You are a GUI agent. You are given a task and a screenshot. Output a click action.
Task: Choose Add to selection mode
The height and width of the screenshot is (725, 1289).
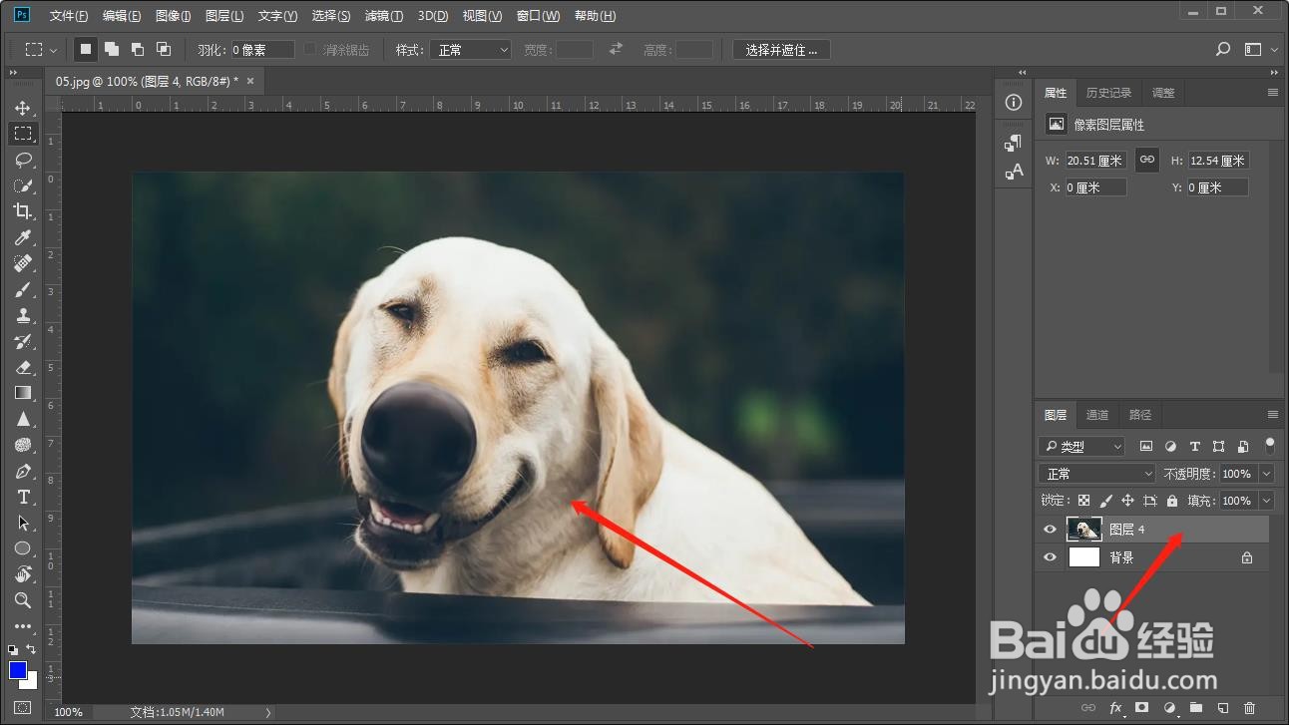112,49
